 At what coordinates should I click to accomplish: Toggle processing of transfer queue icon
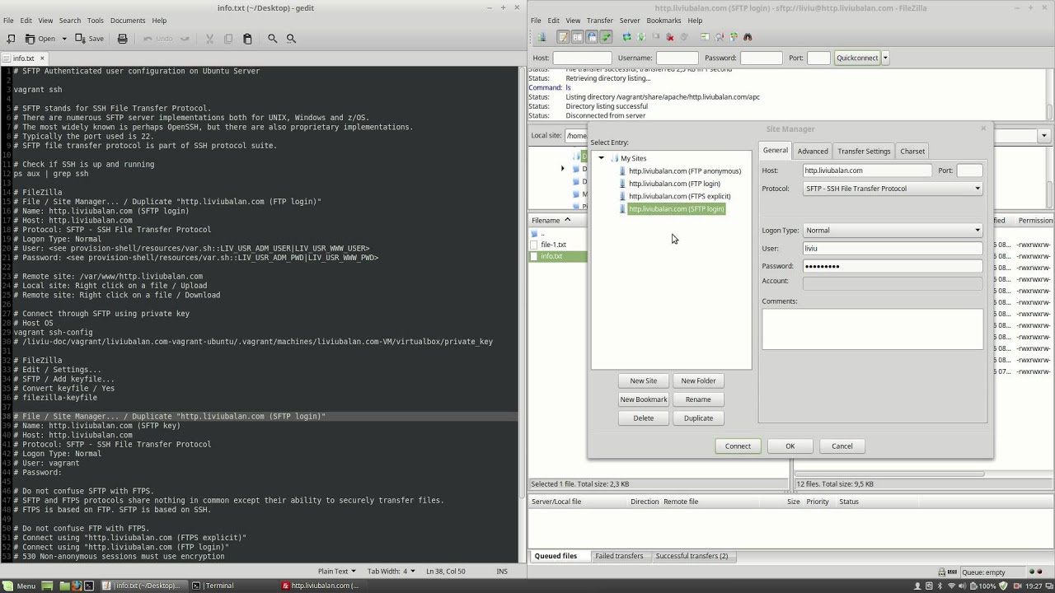[641, 37]
